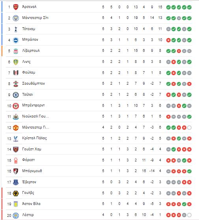Click Leicester's empty upcoming match circle
This screenshot has height=220, width=199.
pyautogui.click(x=189, y=215)
